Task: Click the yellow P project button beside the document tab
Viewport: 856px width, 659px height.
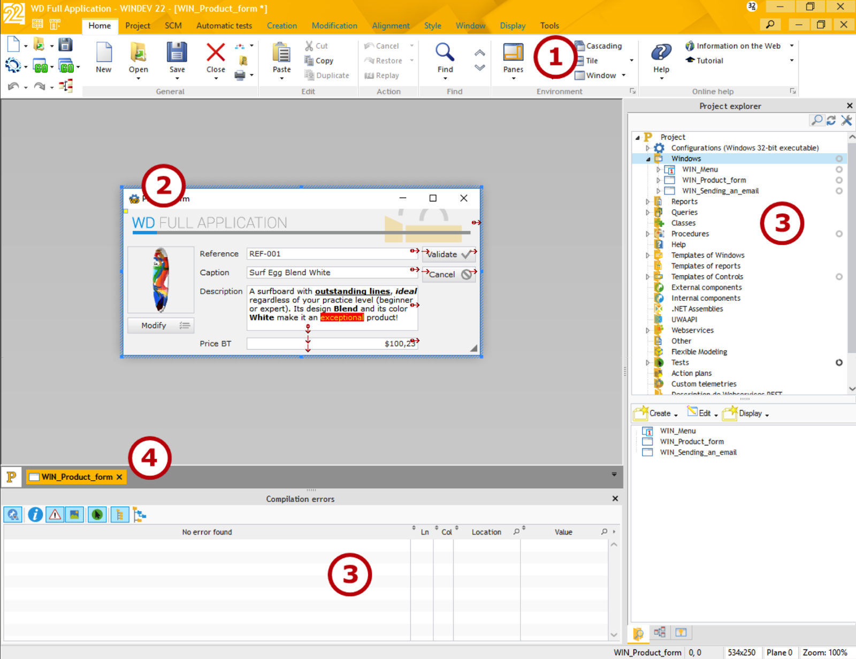Action: (x=11, y=476)
